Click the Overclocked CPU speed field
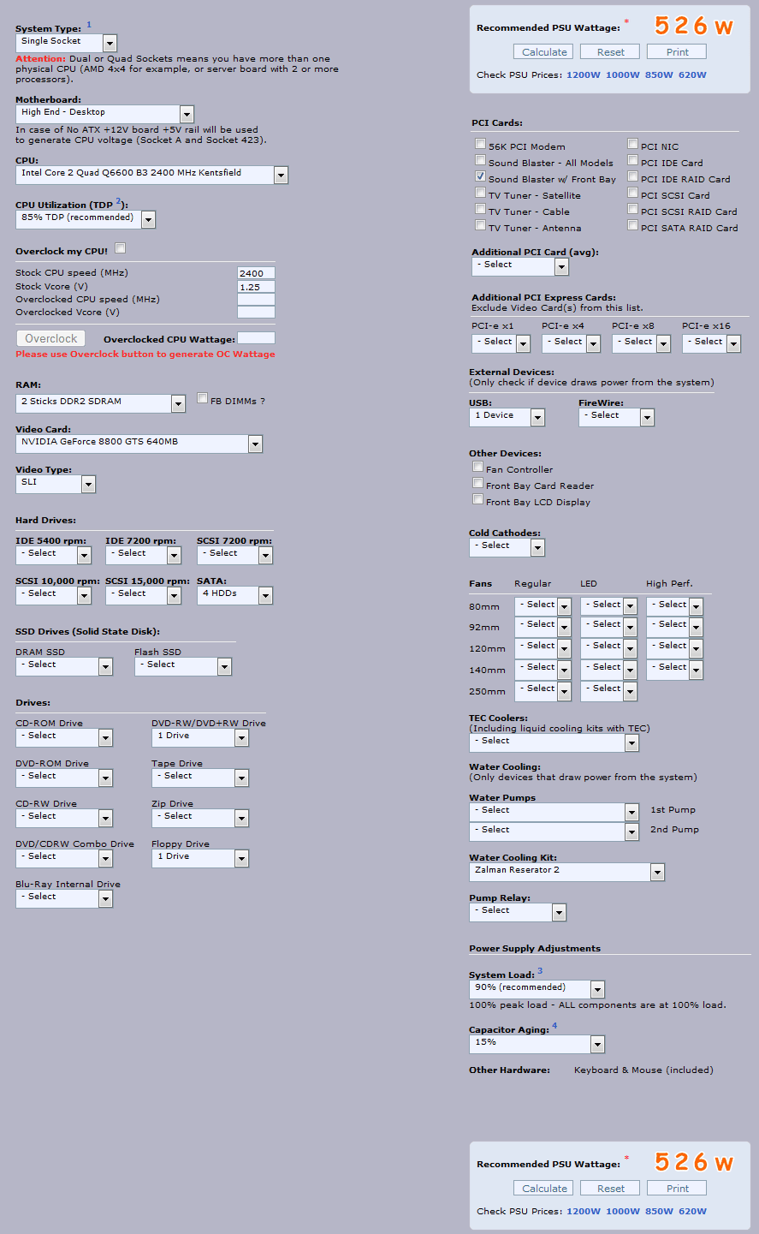The image size is (759, 1234). [256, 300]
